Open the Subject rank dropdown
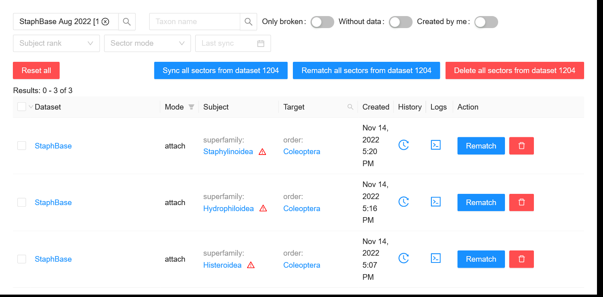603x297 pixels. (56, 43)
